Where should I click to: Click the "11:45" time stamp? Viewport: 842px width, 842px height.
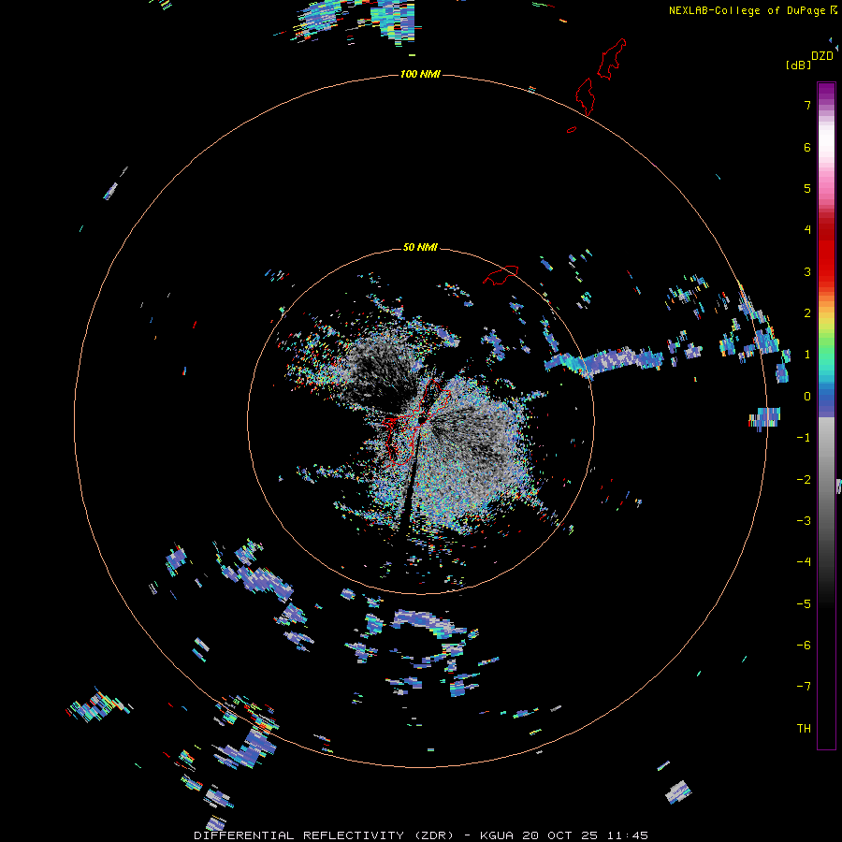[628, 835]
